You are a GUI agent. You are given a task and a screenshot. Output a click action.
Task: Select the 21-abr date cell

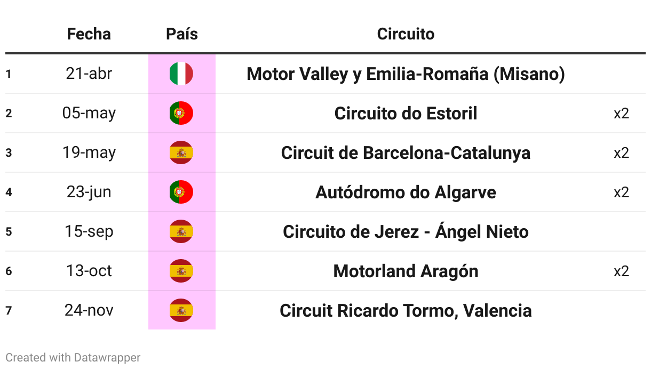89,74
